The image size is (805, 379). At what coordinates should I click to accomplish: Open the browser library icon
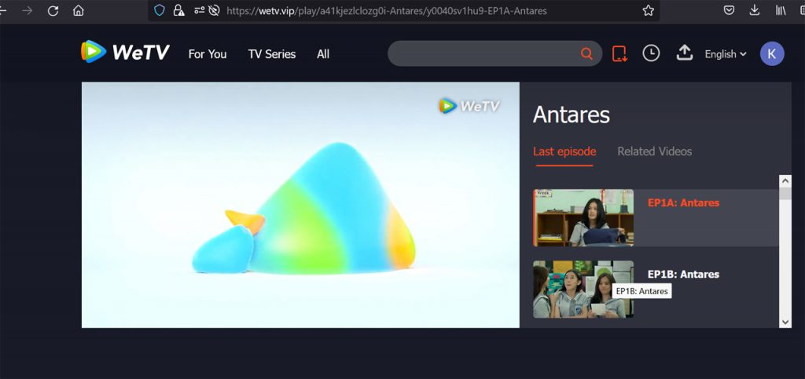pyautogui.click(x=781, y=10)
